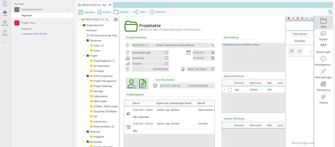Viewport: 335px width, 147px height.
Task: Collapse the Teilnehmer tree node
Action: [84, 40]
